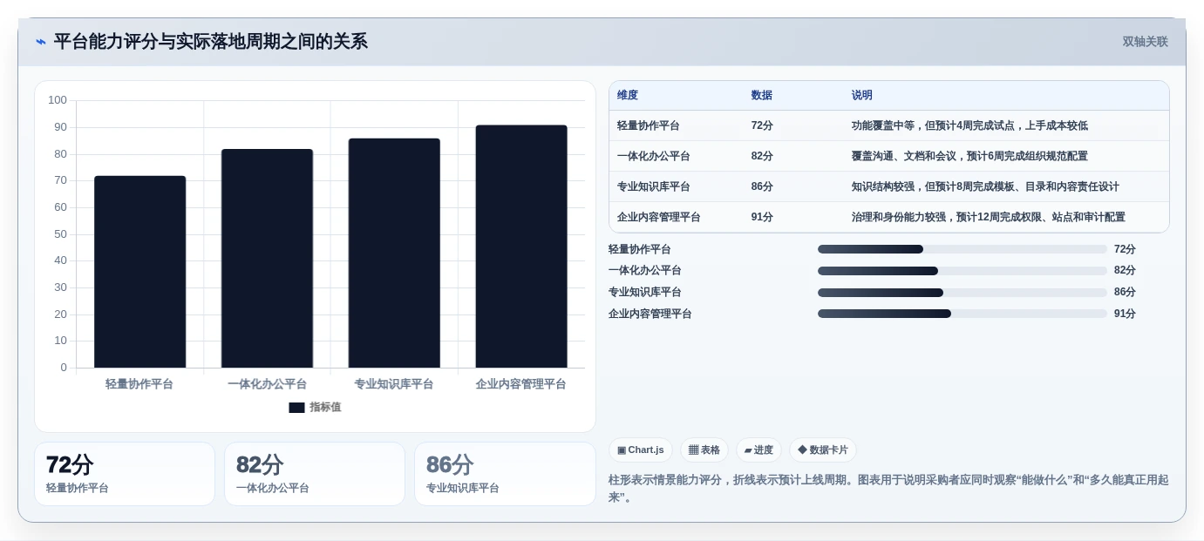
Task: Click the 进度 tag chip
Action: (758, 450)
